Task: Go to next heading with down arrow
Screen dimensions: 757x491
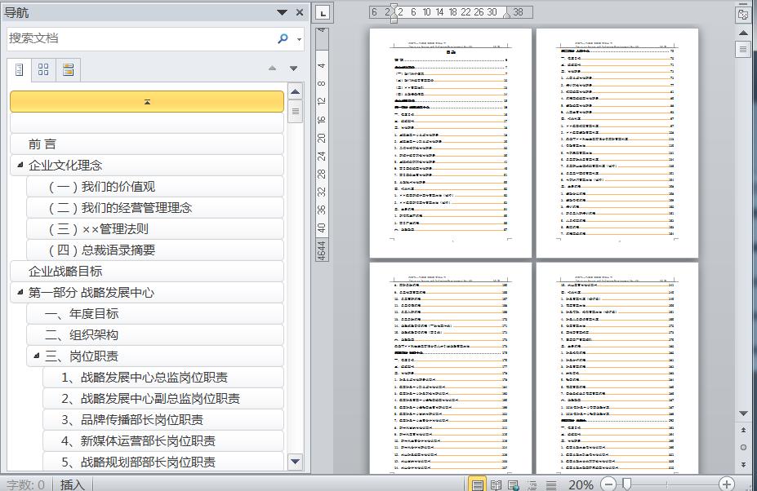Action: [293, 69]
